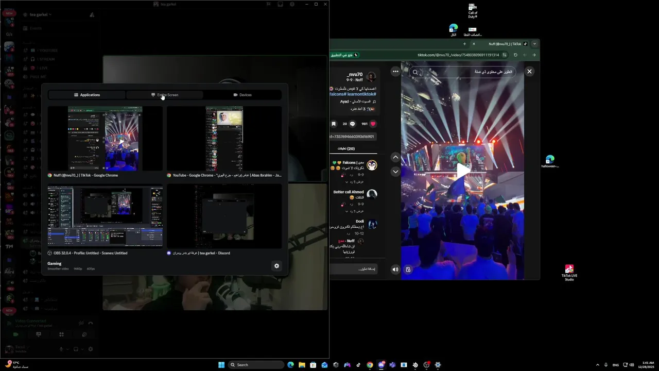The height and width of the screenshot is (371, 659).
Task: Bookmark the TikTok video
Action: point(334,124)
